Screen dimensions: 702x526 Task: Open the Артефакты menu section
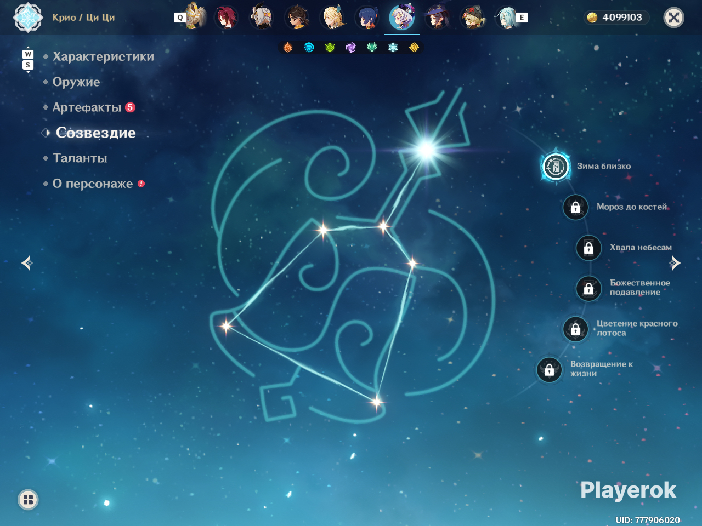87,107
